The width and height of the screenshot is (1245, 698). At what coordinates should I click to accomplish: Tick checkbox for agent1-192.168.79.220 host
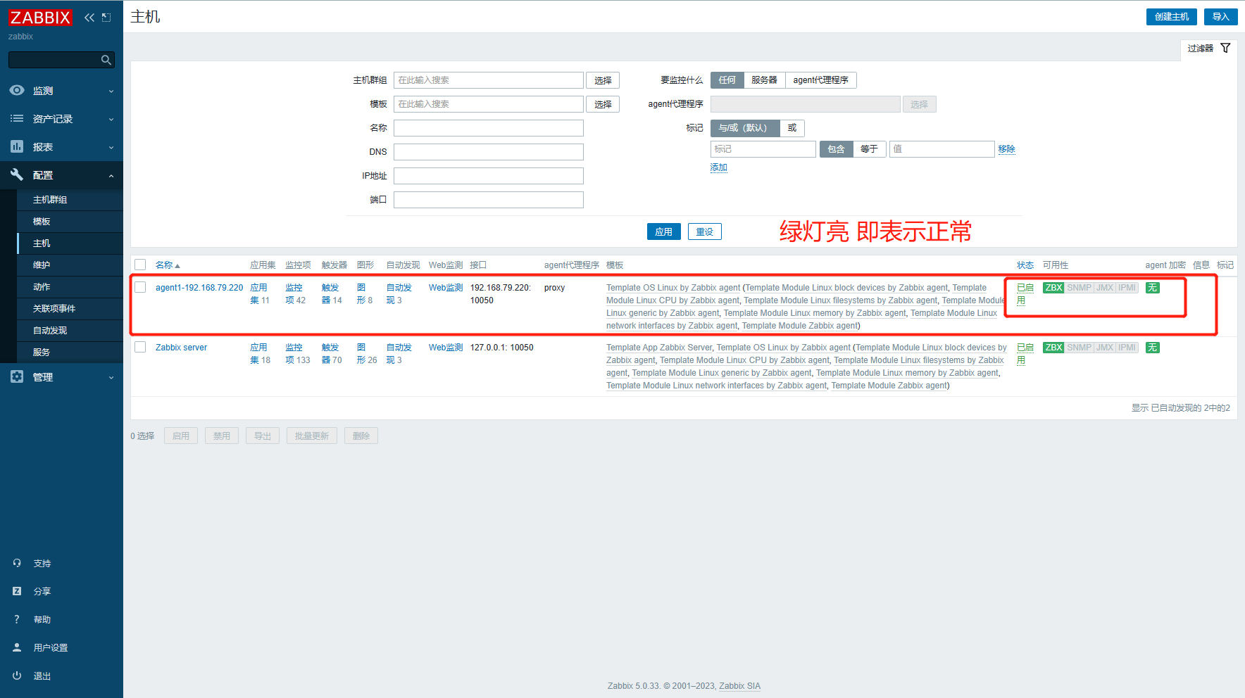pos(140,287)
